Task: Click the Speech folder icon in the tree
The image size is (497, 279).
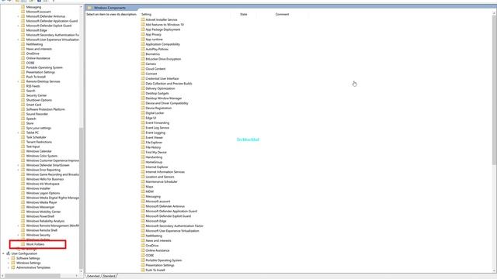Action: point(23,119)
